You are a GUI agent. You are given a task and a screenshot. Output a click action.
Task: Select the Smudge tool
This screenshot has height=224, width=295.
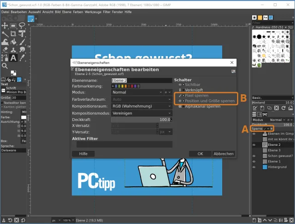22,50
